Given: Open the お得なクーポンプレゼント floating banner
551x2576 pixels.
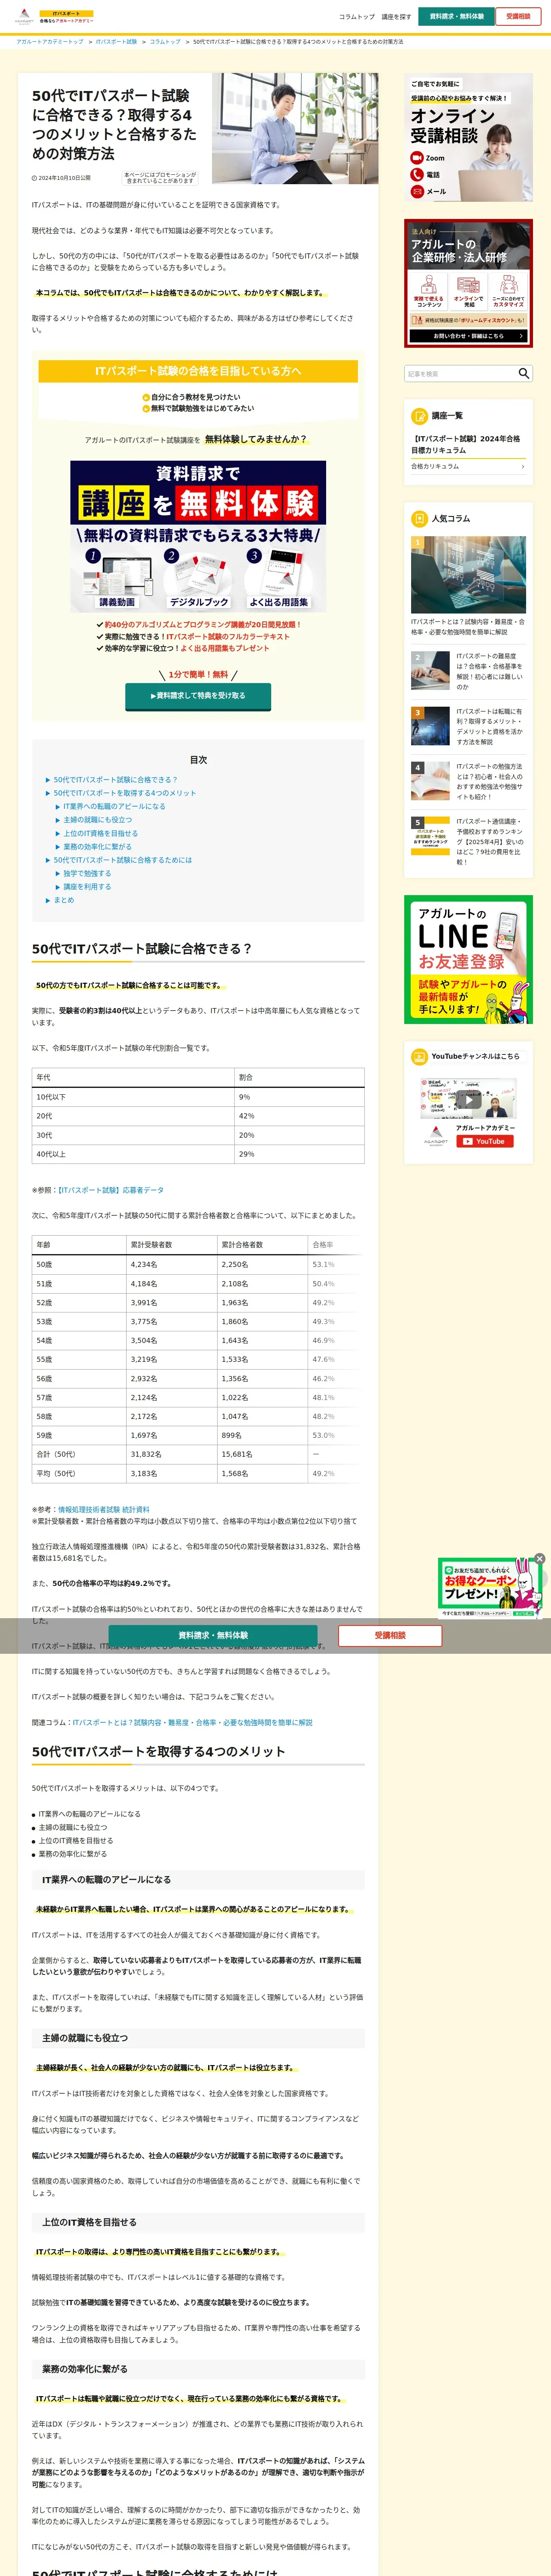Looking at the screenshot, I should point(489,1589).
